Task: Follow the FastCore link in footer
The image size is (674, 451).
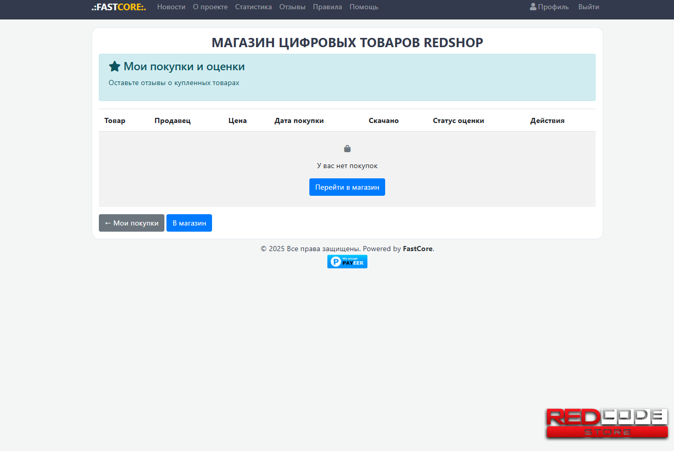Action: pyautogui.click(x=417, y=249)
